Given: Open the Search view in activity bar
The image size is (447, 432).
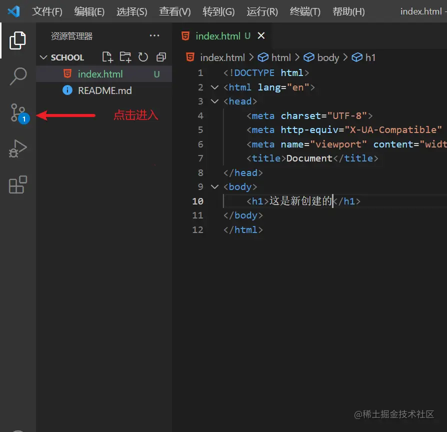Looking at the screenshot, I should click(18, 76).
